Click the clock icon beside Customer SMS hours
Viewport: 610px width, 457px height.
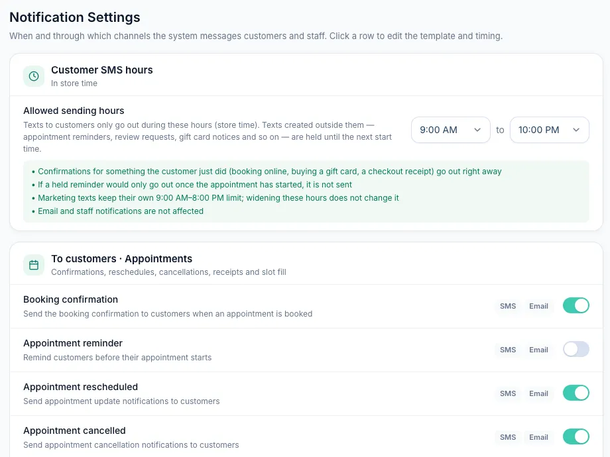34,76
